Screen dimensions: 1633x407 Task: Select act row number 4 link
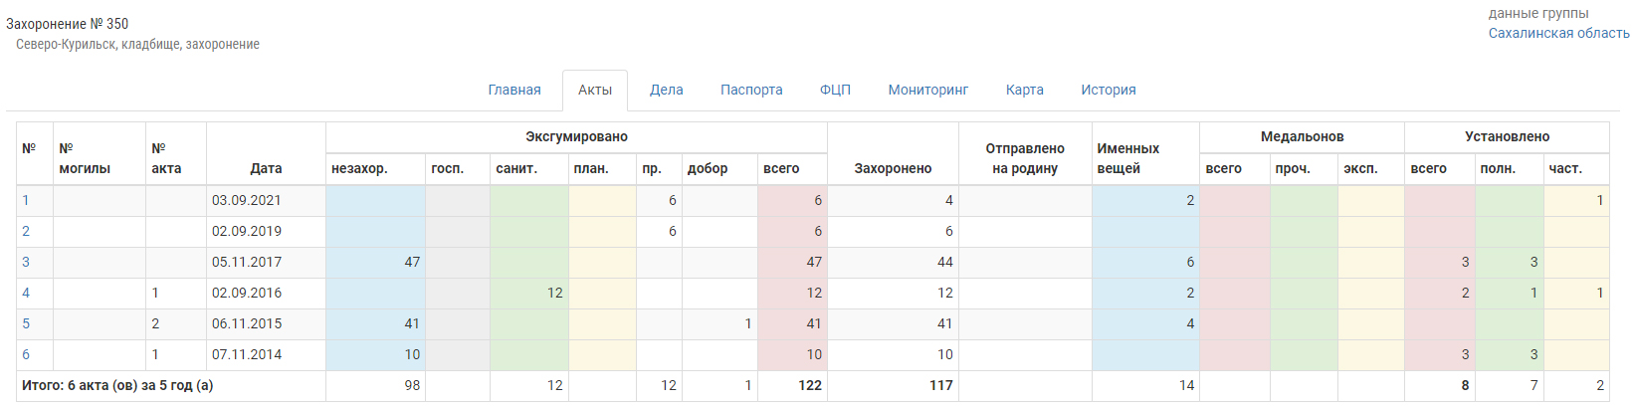click(26, 293)
